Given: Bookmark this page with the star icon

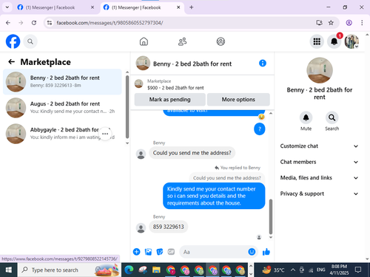Looking at the screenshot, I should 331,23.
